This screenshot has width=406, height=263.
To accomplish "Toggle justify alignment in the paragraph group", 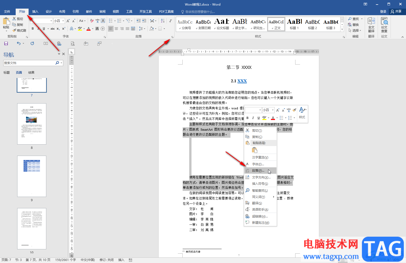I will click(x=127, y=29).
